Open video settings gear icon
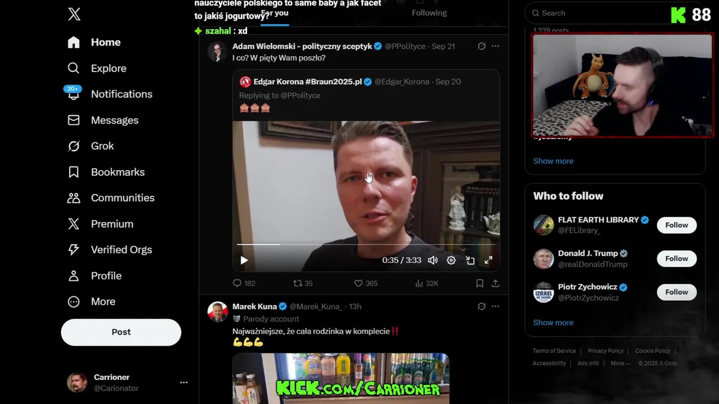The image size is (719, 404). point(451,260)
